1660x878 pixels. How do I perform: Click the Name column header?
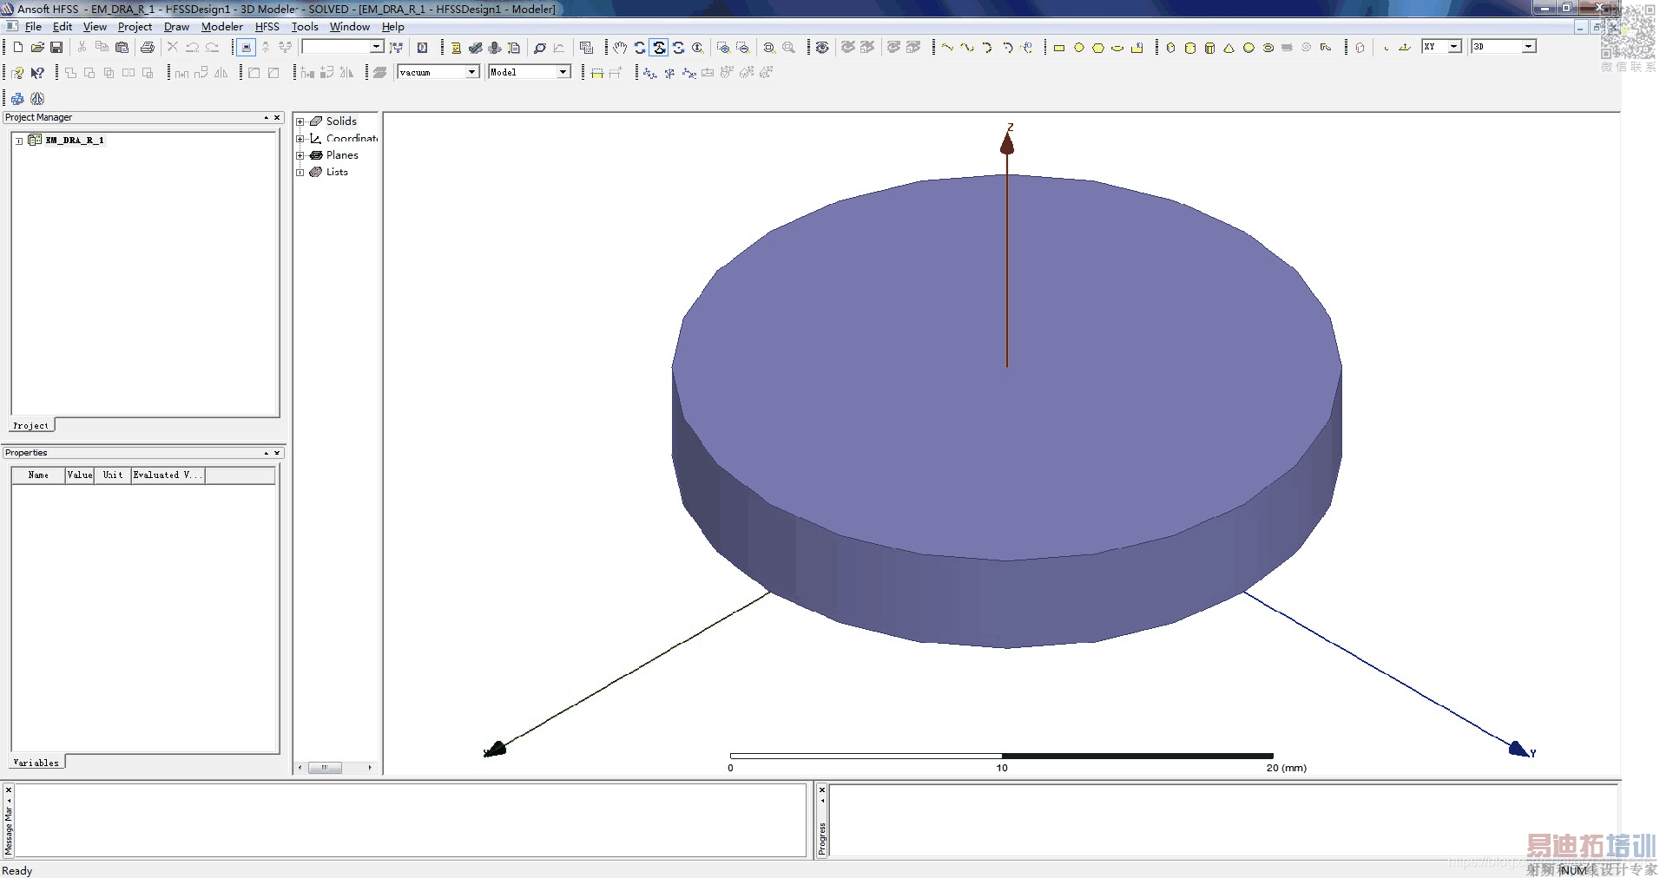tap(38, 475)
